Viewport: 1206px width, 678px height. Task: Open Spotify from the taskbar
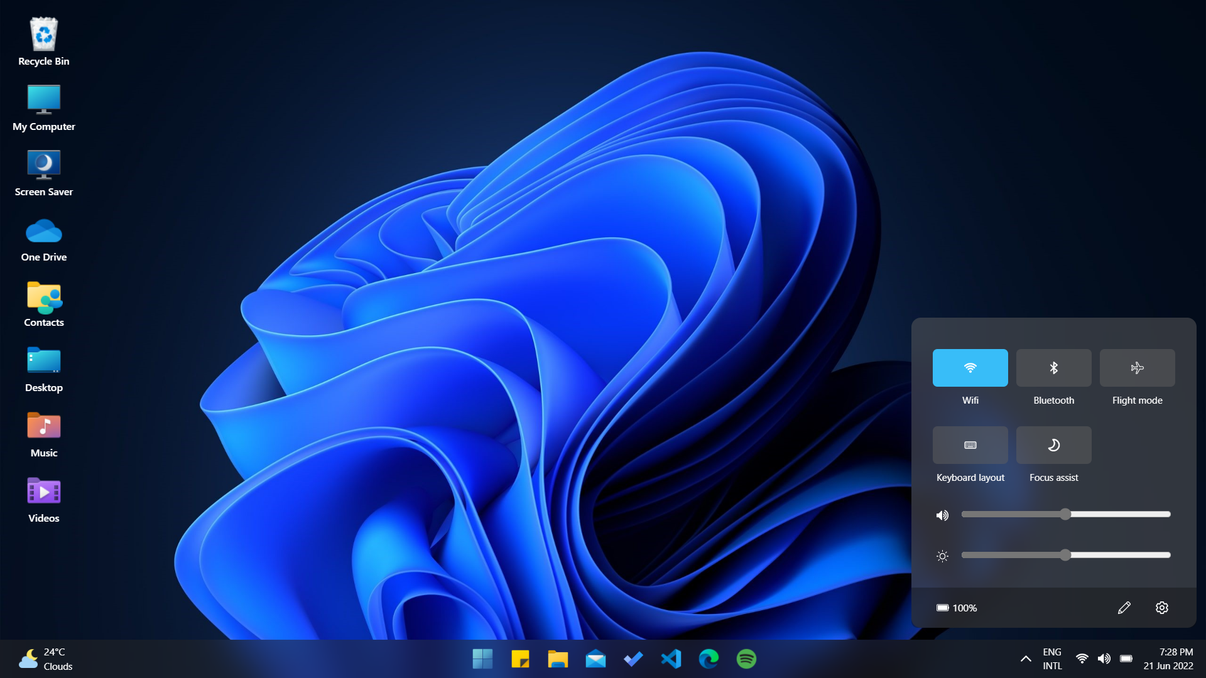(x=746, y=659)
